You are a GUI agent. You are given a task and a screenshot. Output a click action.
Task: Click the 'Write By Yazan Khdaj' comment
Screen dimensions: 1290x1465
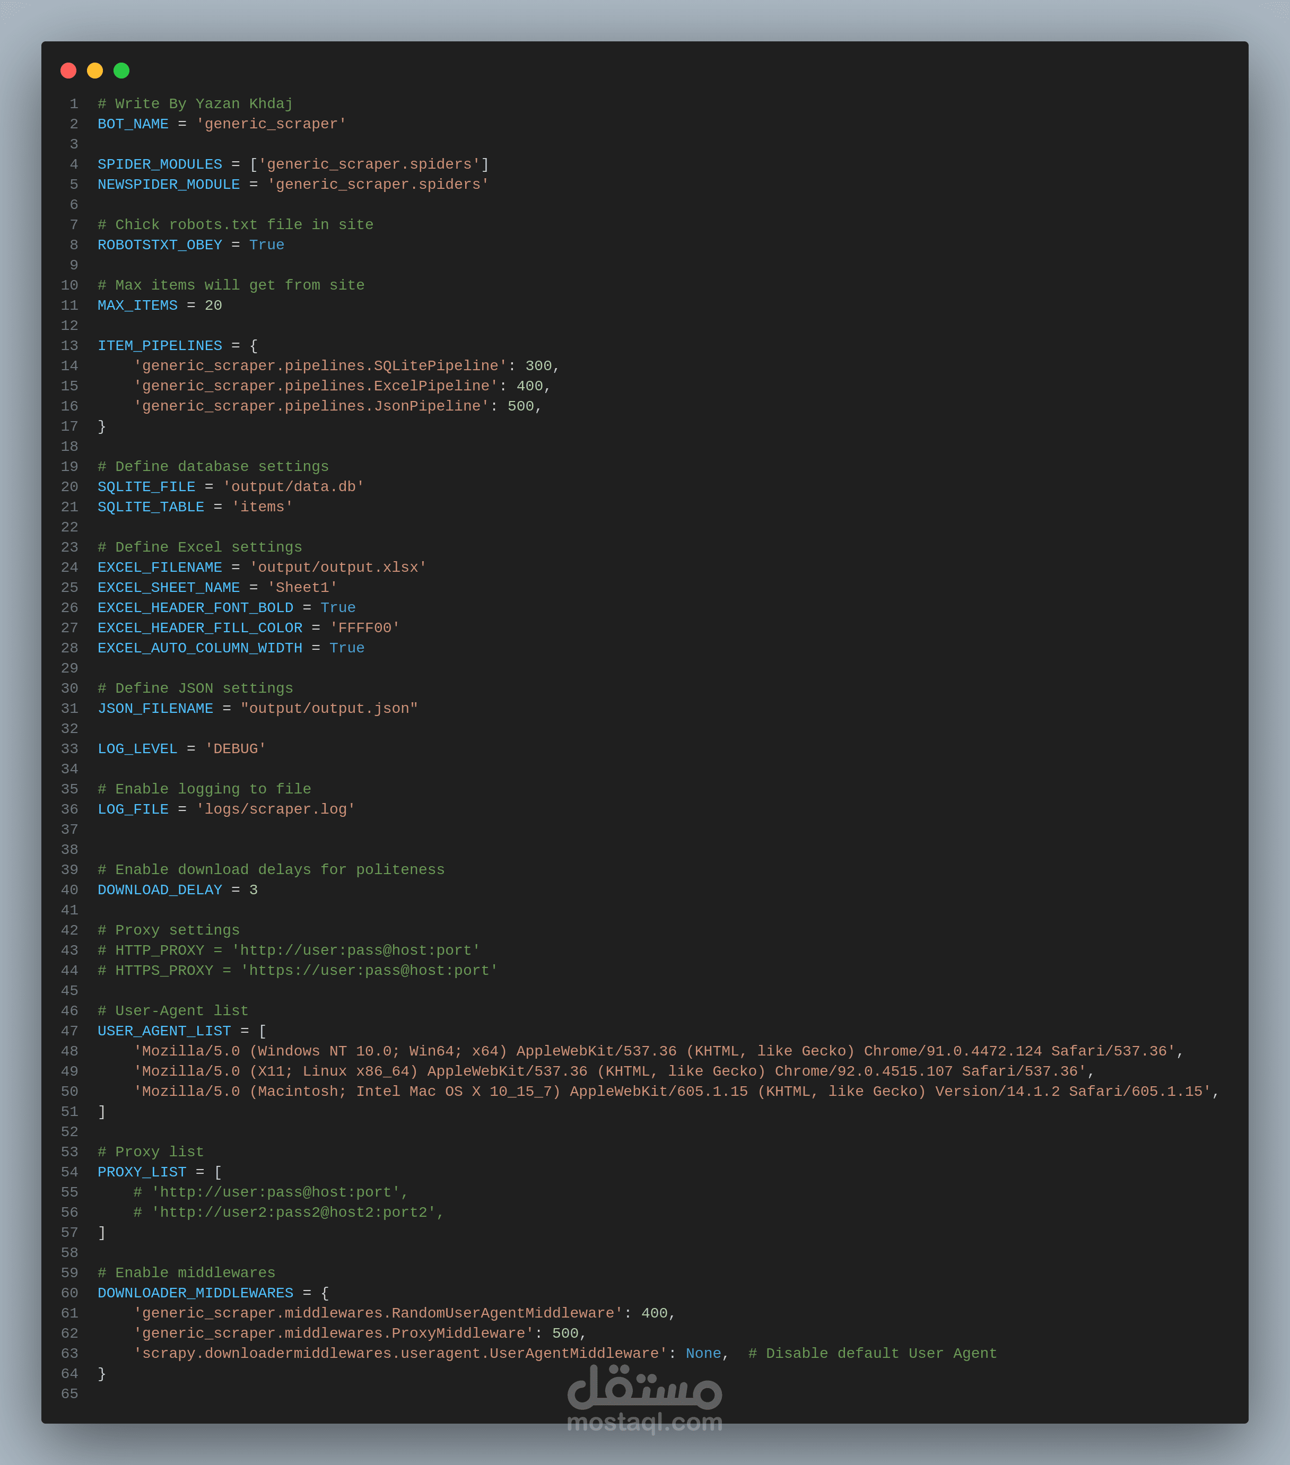click(195, 104)
